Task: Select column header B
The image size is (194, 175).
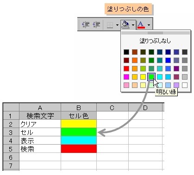Action: tap(79, 107)
